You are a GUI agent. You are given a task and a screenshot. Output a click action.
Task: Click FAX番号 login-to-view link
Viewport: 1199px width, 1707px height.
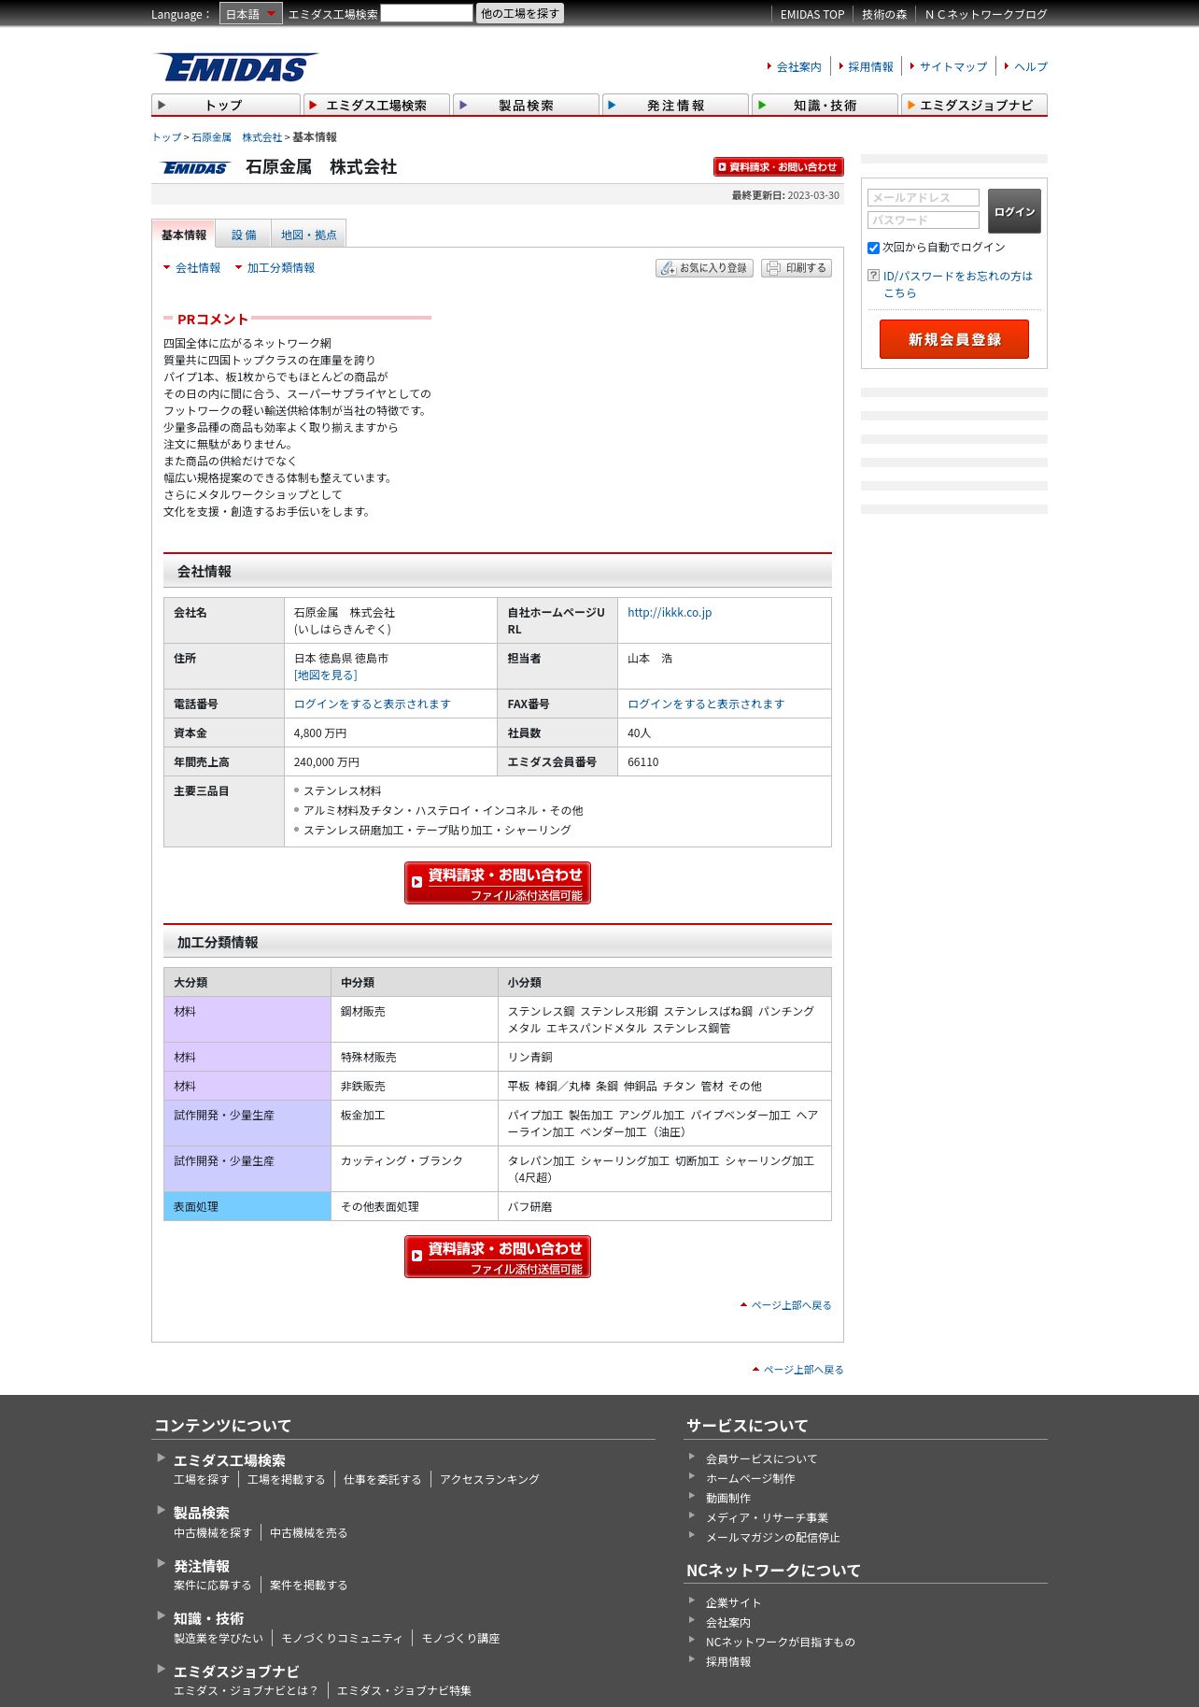[706, 704]
